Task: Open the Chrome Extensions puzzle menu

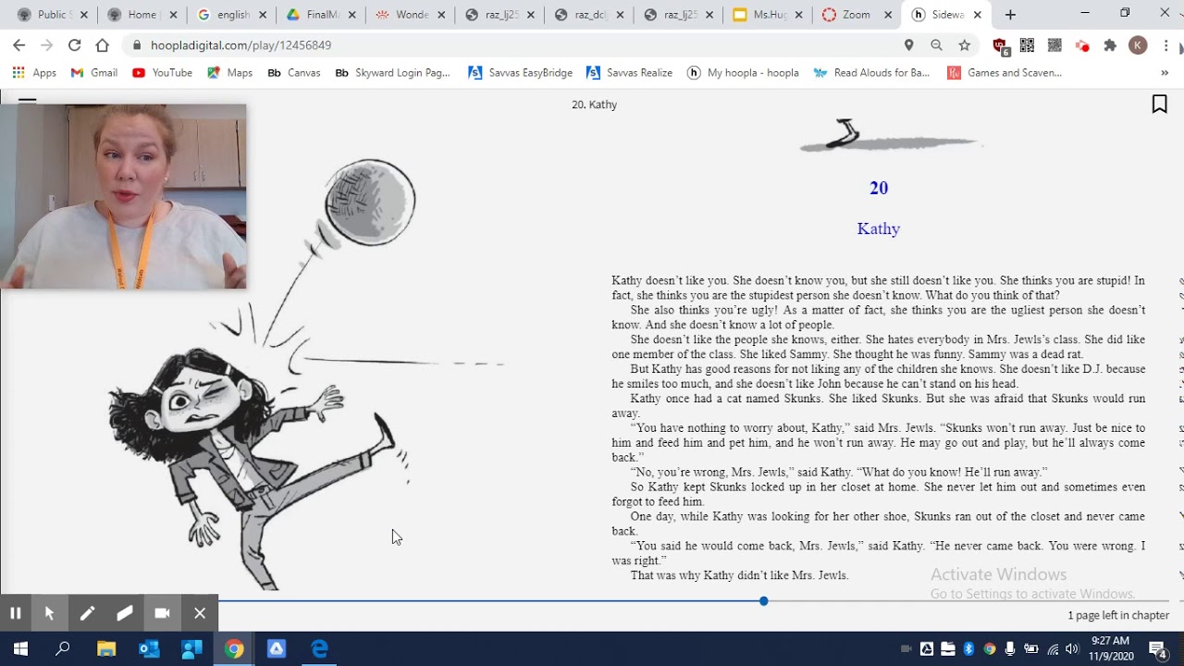Action: [1110, 45]
